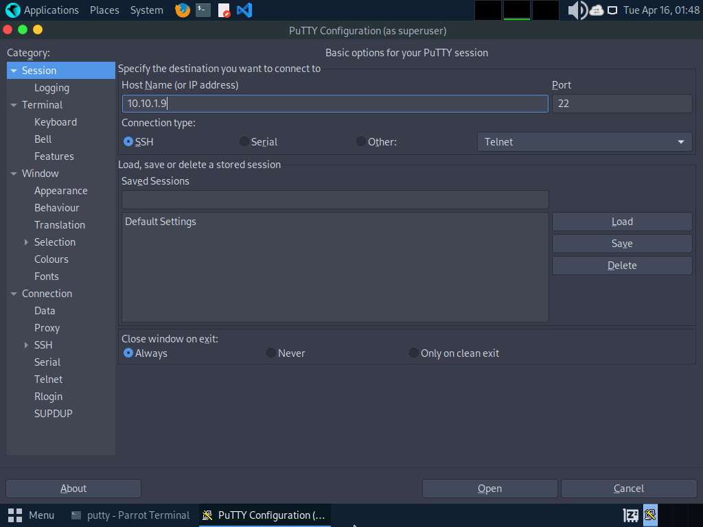
Task: Click the battery indicator in the top panel
Action: pos(612,10)
